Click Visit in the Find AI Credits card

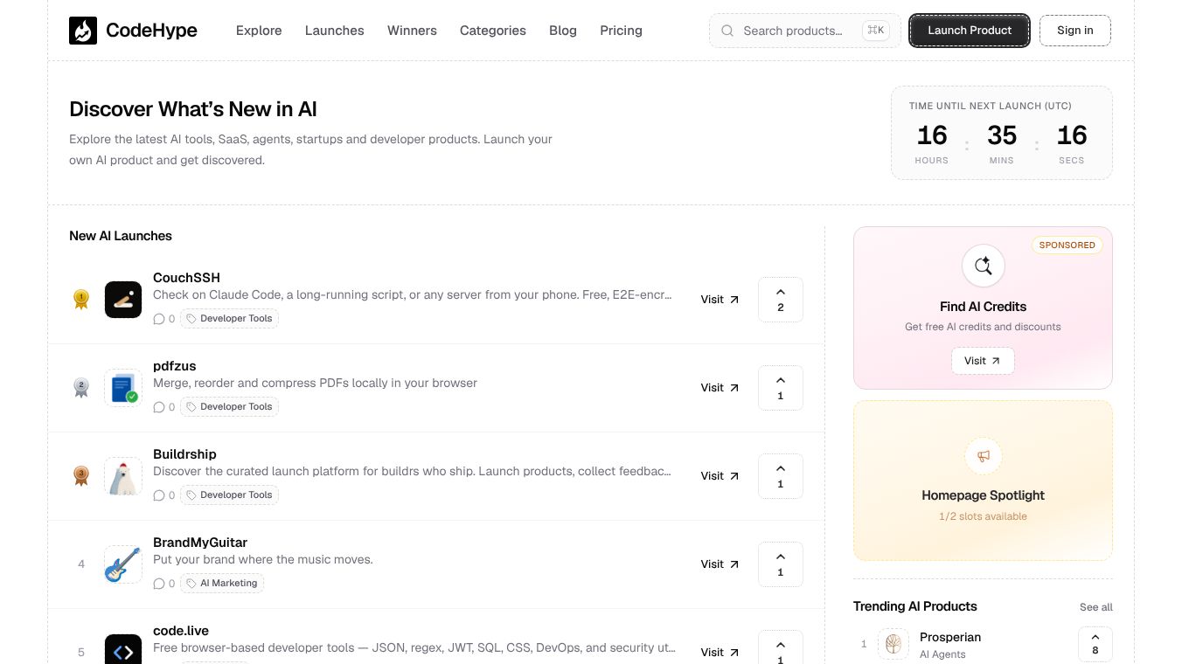click(983, 361)
